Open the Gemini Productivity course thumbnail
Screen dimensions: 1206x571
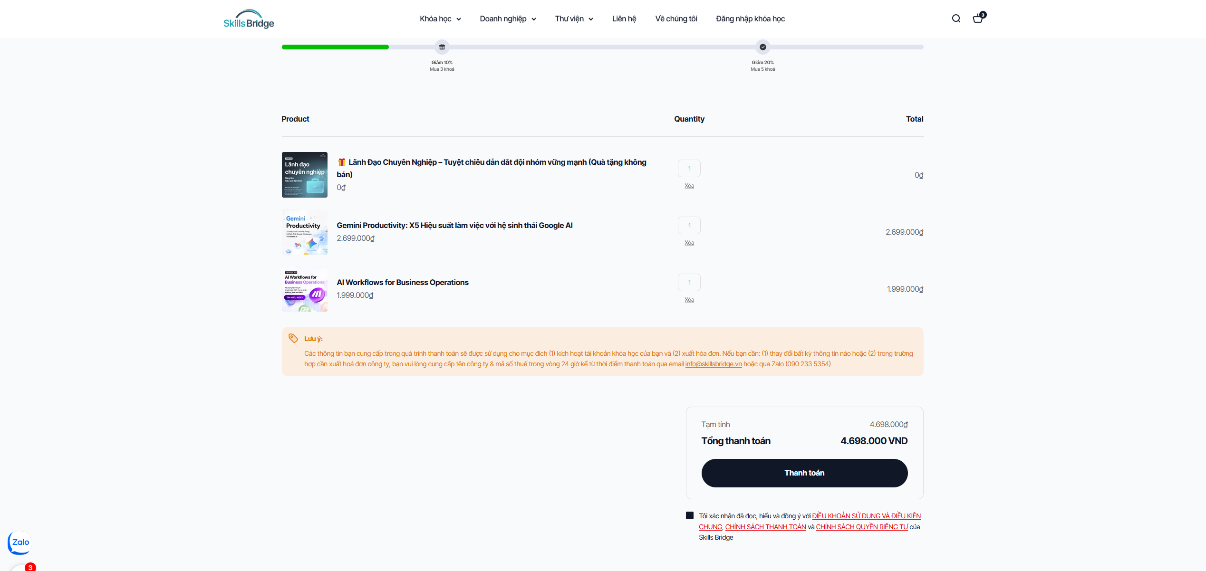[304, 232]
